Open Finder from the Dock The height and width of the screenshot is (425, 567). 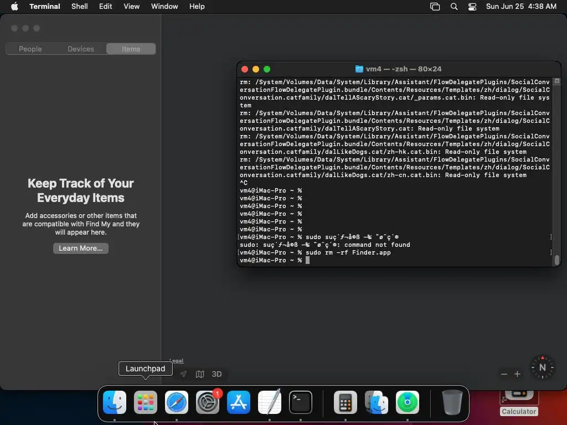pos(115,402)
